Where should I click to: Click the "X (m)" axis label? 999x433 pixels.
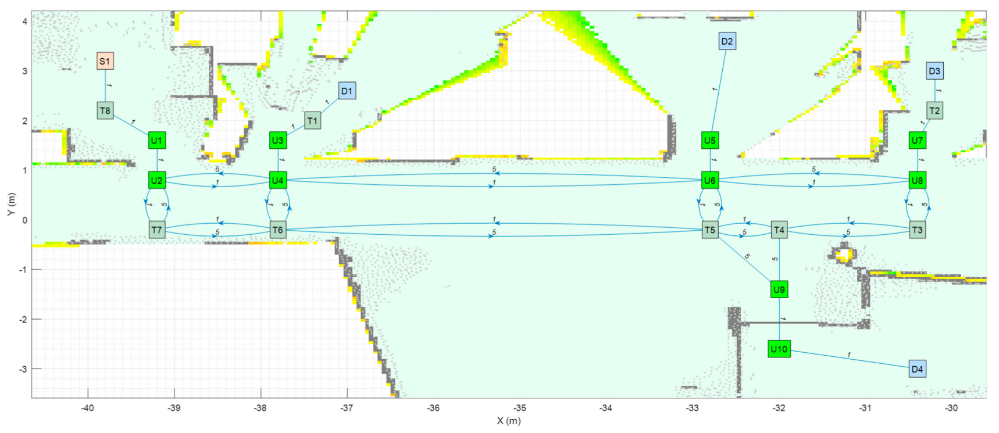pos(509,421)
